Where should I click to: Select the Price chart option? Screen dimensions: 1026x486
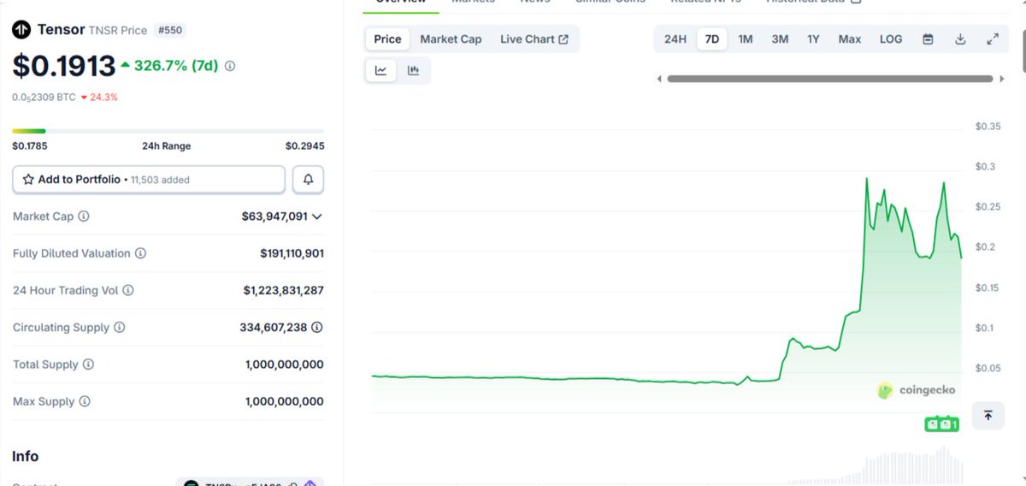[387, 39]
